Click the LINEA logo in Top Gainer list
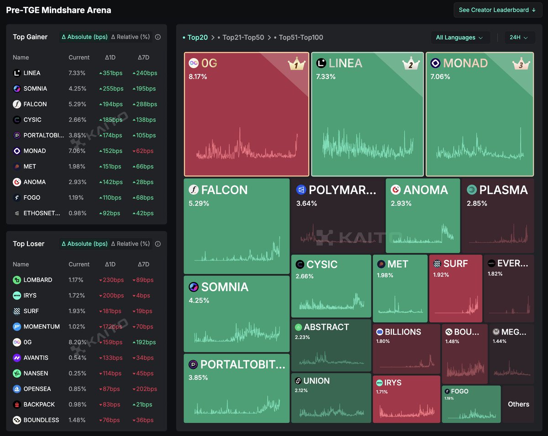 point(17,73)
